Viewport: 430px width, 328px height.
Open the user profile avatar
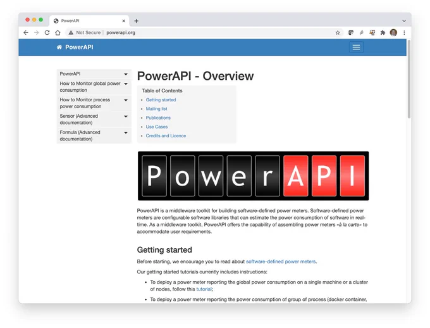[x=393, y=33]
